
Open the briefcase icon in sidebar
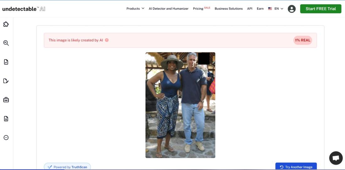point(6,100)
